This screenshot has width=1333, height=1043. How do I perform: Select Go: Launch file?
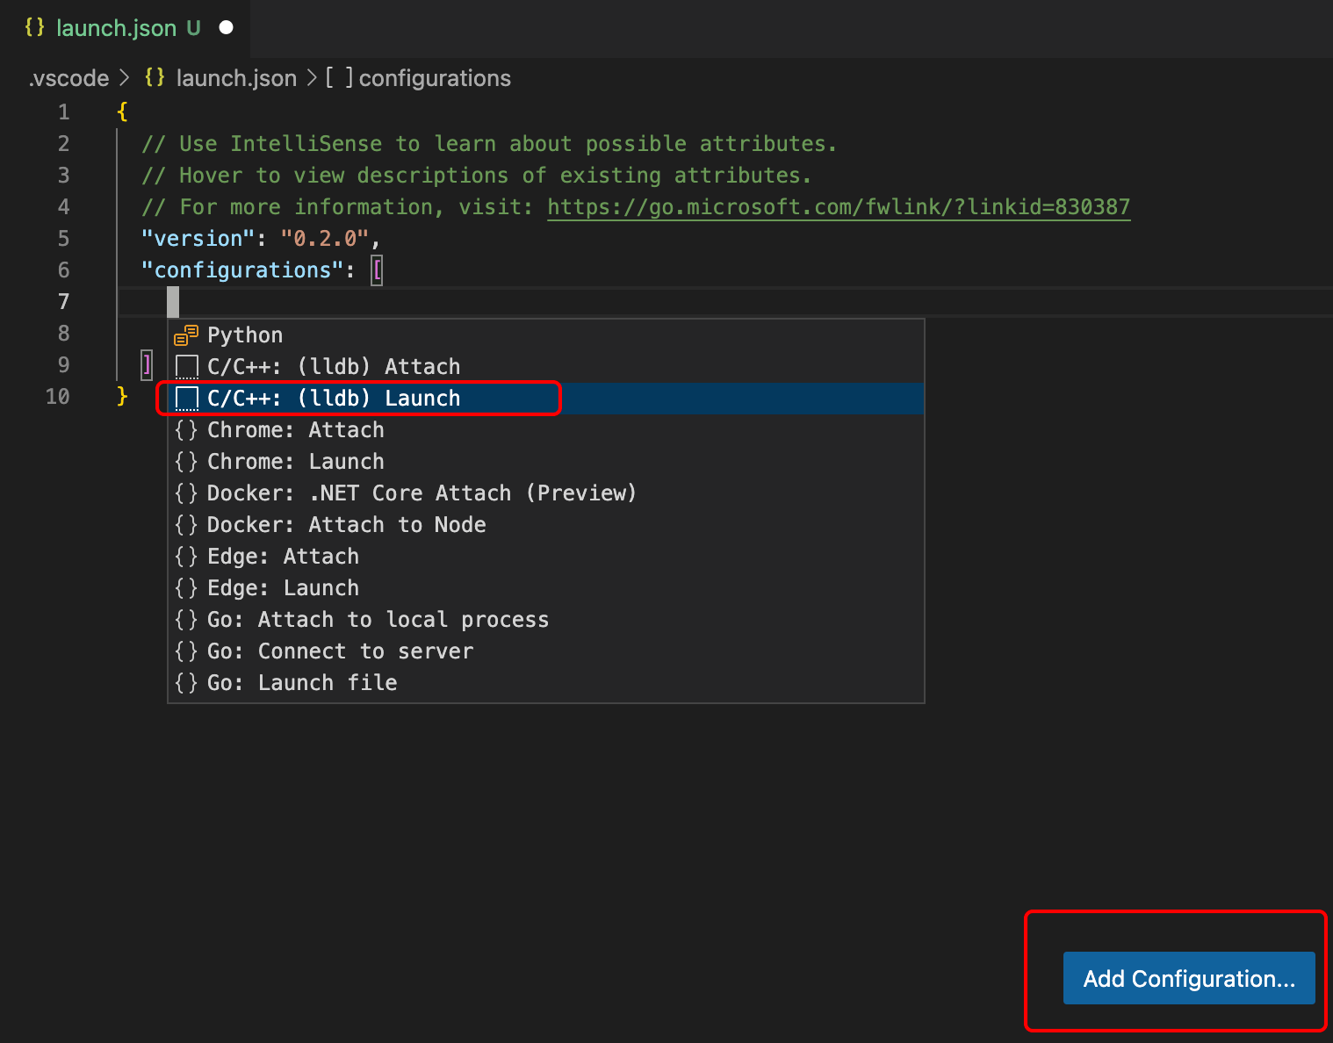pyautogui.click(x=545, y=683)
